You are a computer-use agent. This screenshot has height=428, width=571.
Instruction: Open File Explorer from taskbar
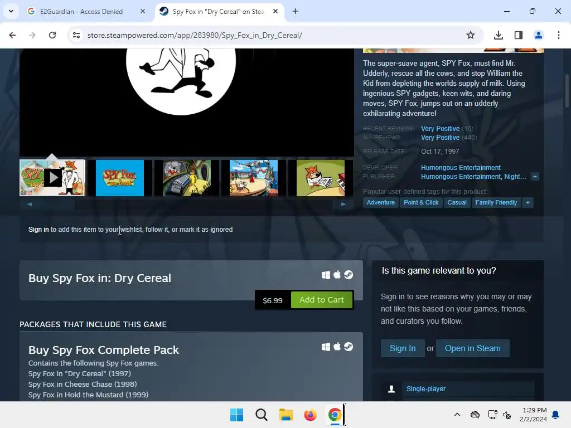pyautogui.click(x=286, y=415)
